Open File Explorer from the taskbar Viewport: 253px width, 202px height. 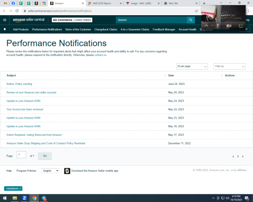coord(15,198)
